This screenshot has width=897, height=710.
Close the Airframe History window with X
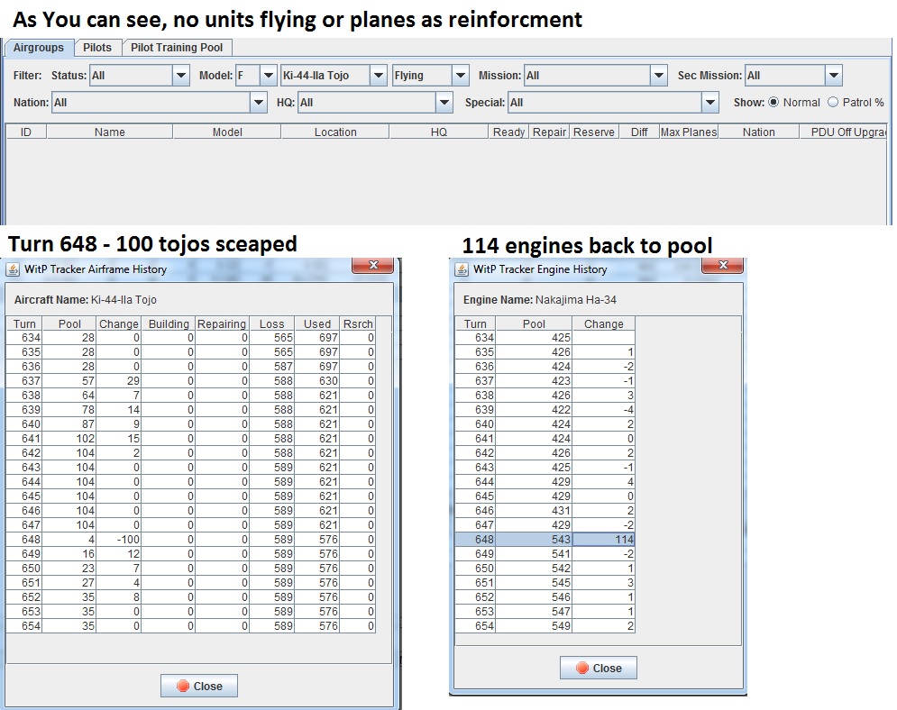click(373, 265)
